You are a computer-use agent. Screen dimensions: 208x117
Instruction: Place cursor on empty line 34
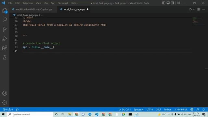tap(108, 51)
